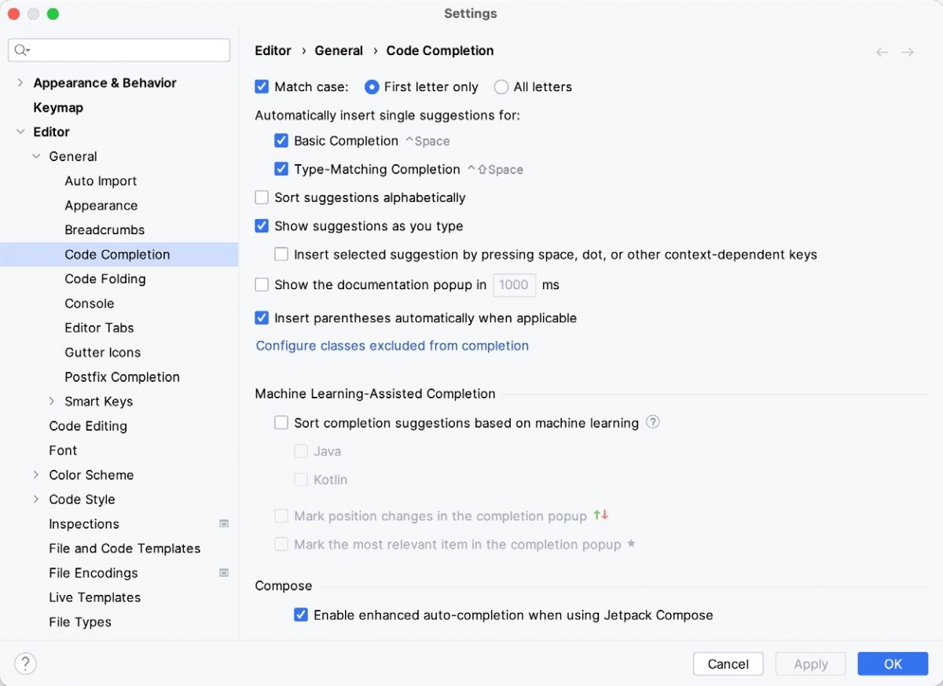Expand the Color Scheme section

click(x=35, y=475)
